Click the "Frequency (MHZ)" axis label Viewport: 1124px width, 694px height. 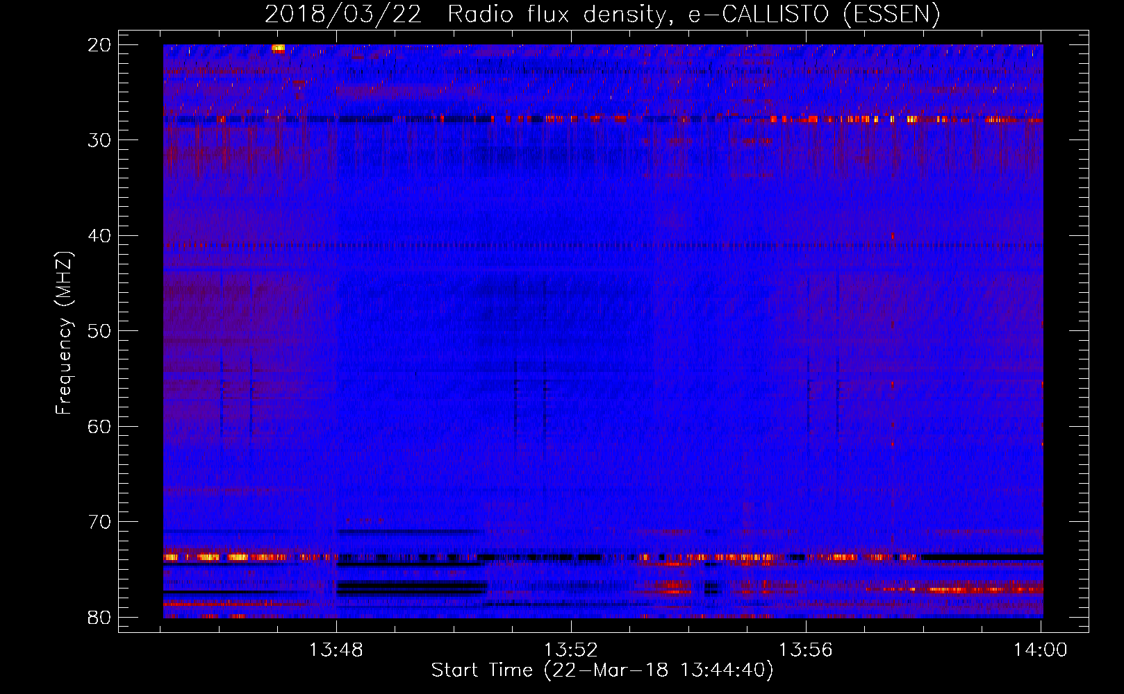64,333
